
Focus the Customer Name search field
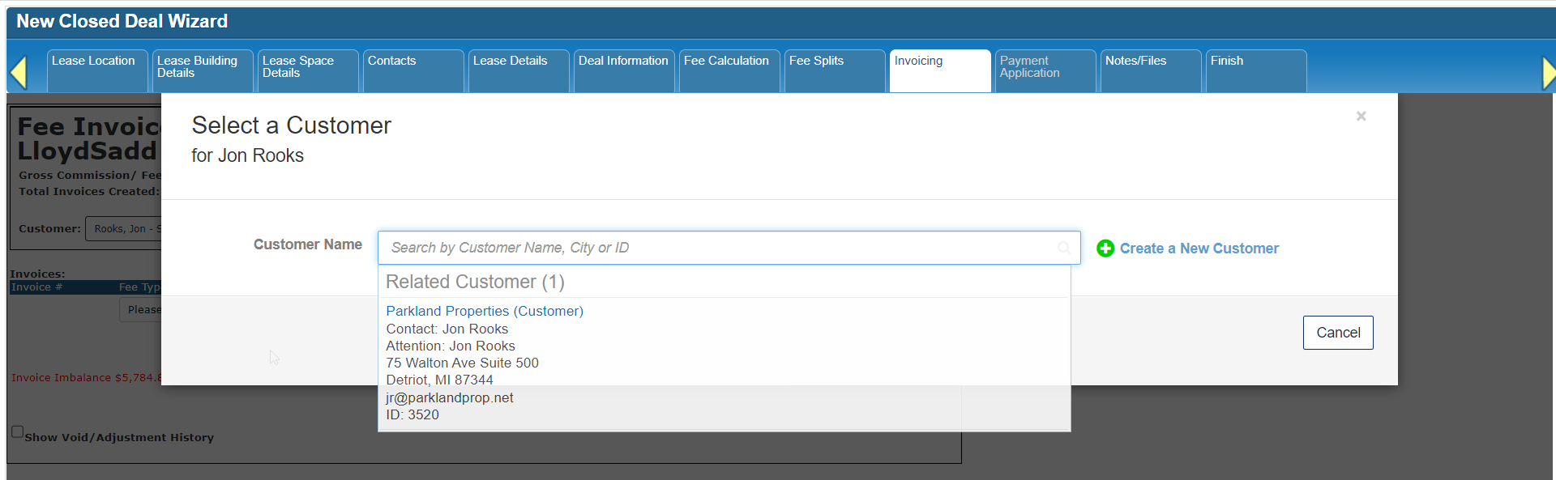coord(717,248)
